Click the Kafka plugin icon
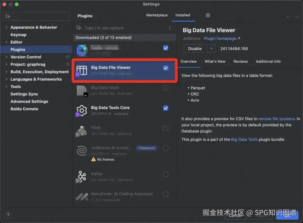 pos(81,177)
